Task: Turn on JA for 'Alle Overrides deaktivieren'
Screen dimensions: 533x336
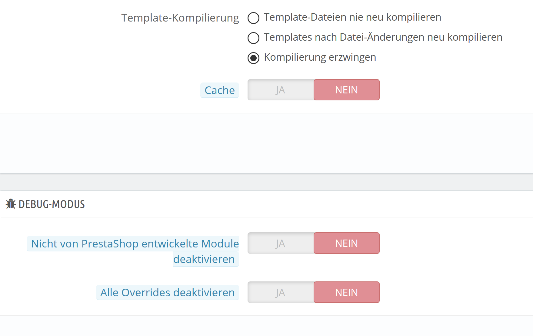Action: click(281, 292)
